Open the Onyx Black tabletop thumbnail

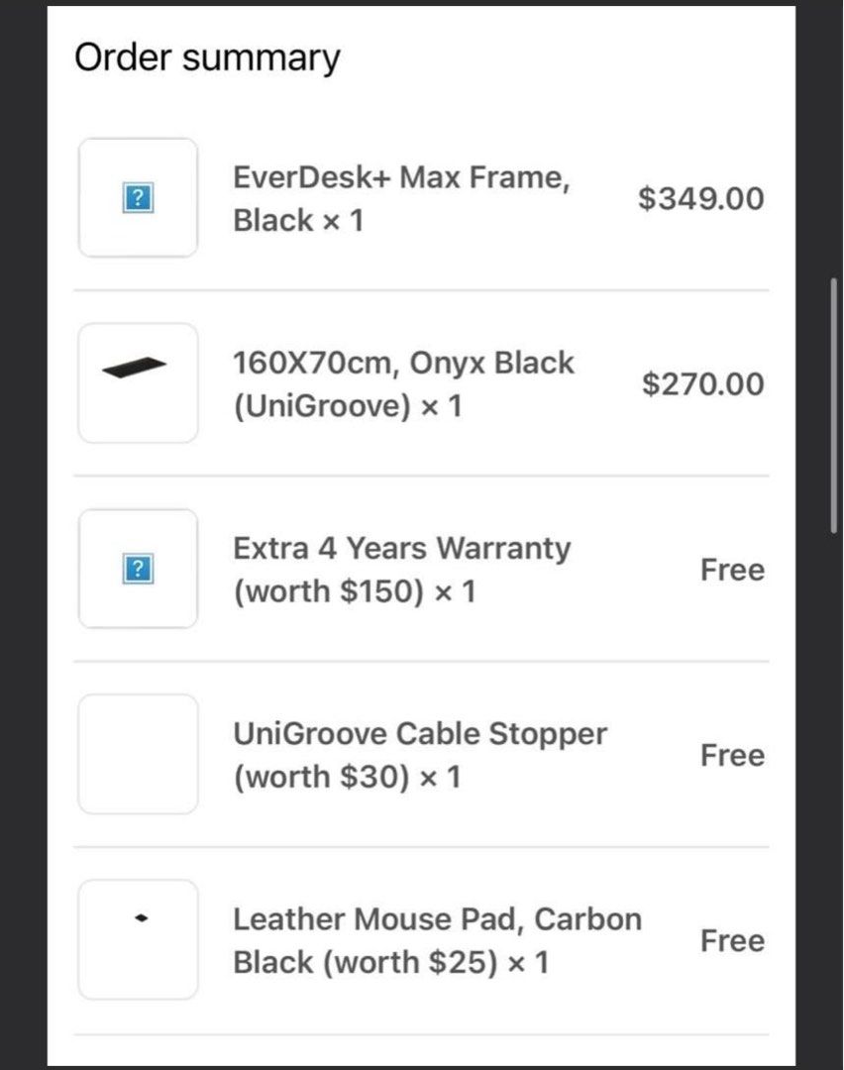pos(138,383)
